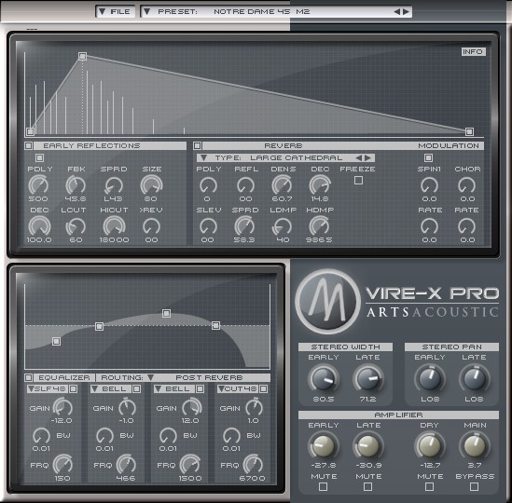Screen dimensions: 512x503
Task: Click Amplifier MAIN knob (3.7)
Action: pyautogui.click(x=474, y=446)
